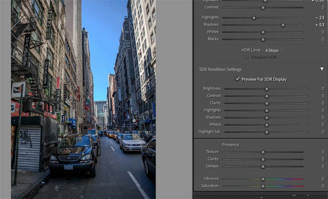Image resolution: width=328 pixels, height=199 pixels.
Task: Click the Dehaze slider handle
Action: pos(263,166)
